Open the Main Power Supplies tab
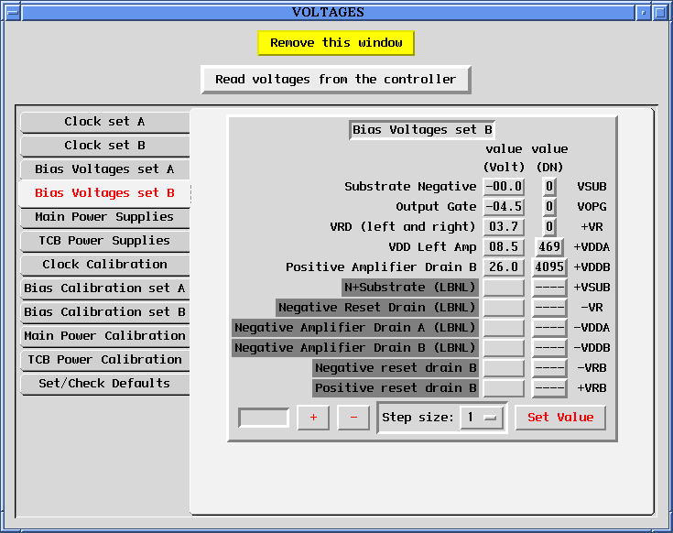 [104, 217]
